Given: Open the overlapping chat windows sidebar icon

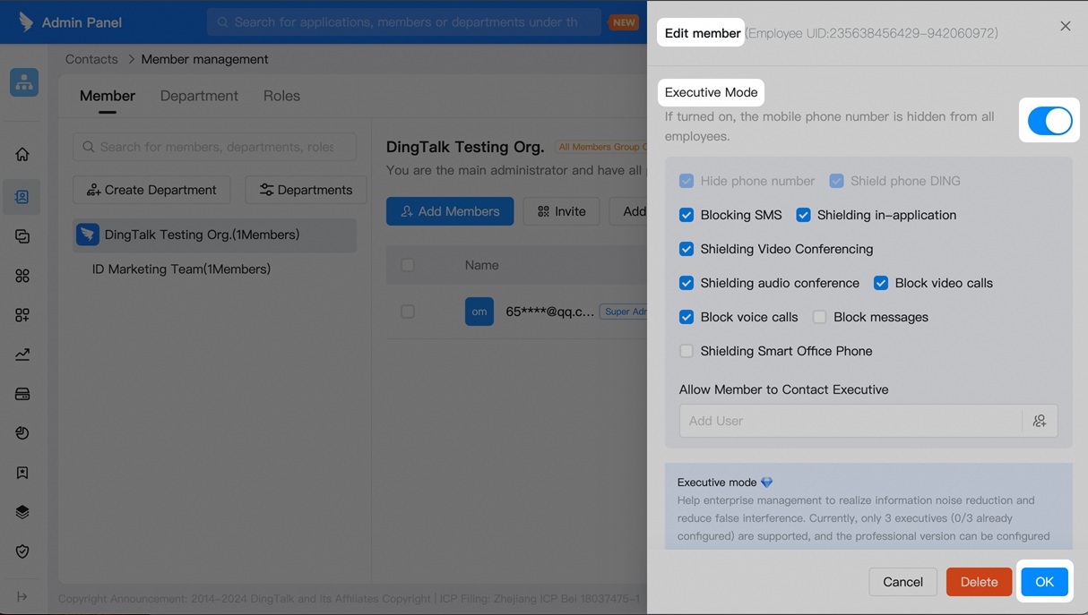Looking at the screenshot, I should click(x=22, y=236).
